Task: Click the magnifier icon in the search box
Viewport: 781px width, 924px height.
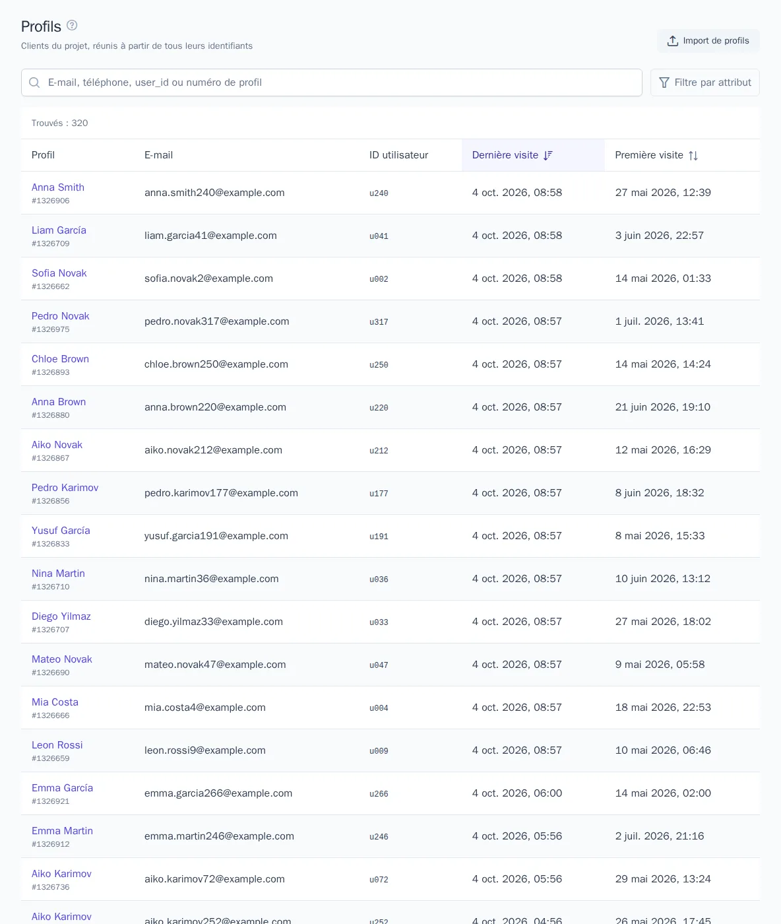Action: (34, 82)
